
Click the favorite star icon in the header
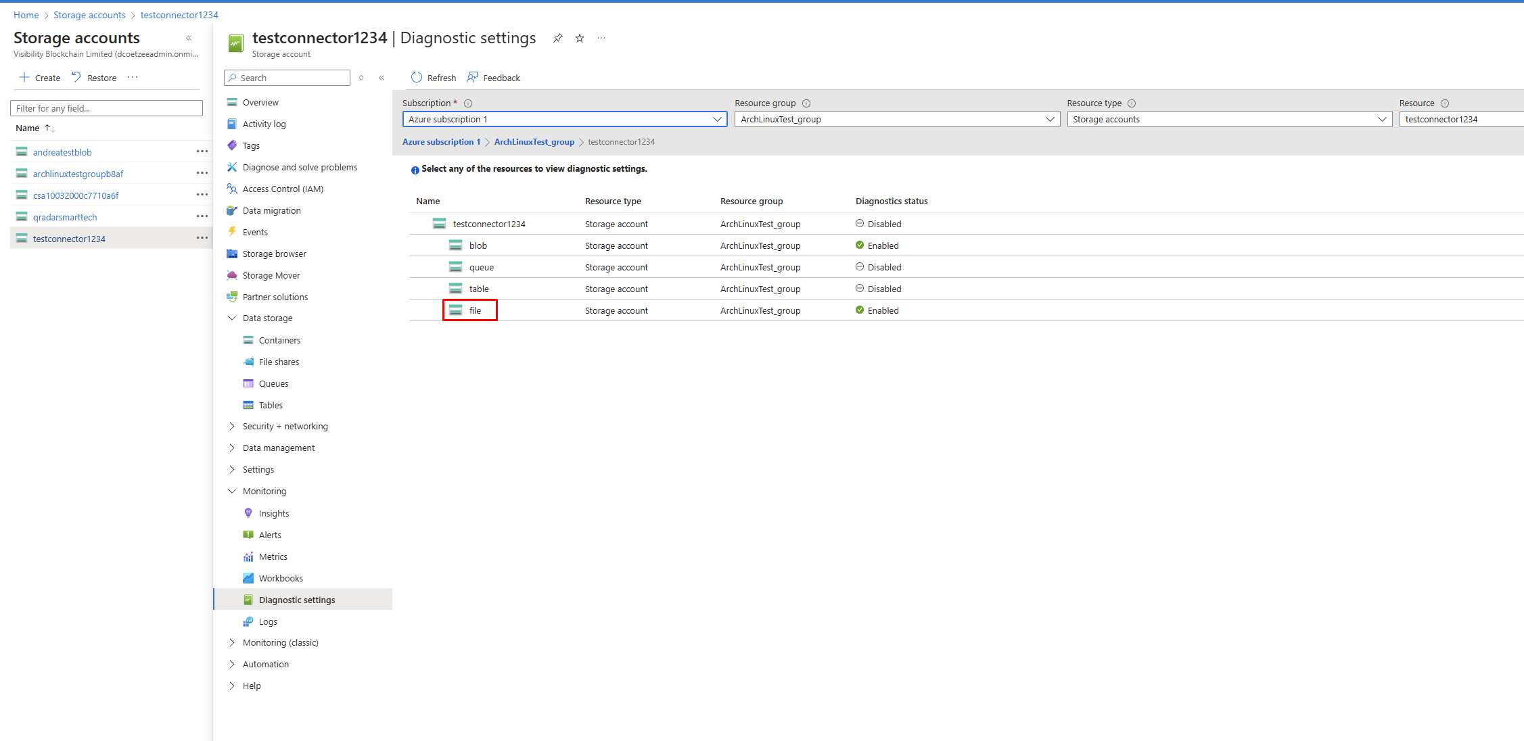coord(580,39)
